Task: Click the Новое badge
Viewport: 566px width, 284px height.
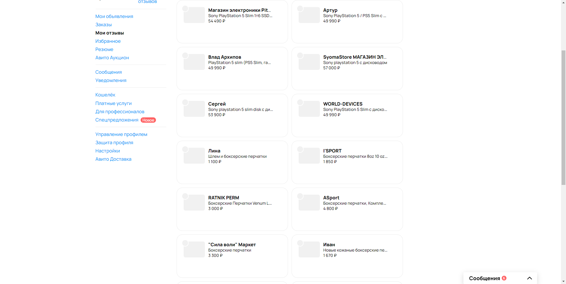Action: click(x=148, y=120)
